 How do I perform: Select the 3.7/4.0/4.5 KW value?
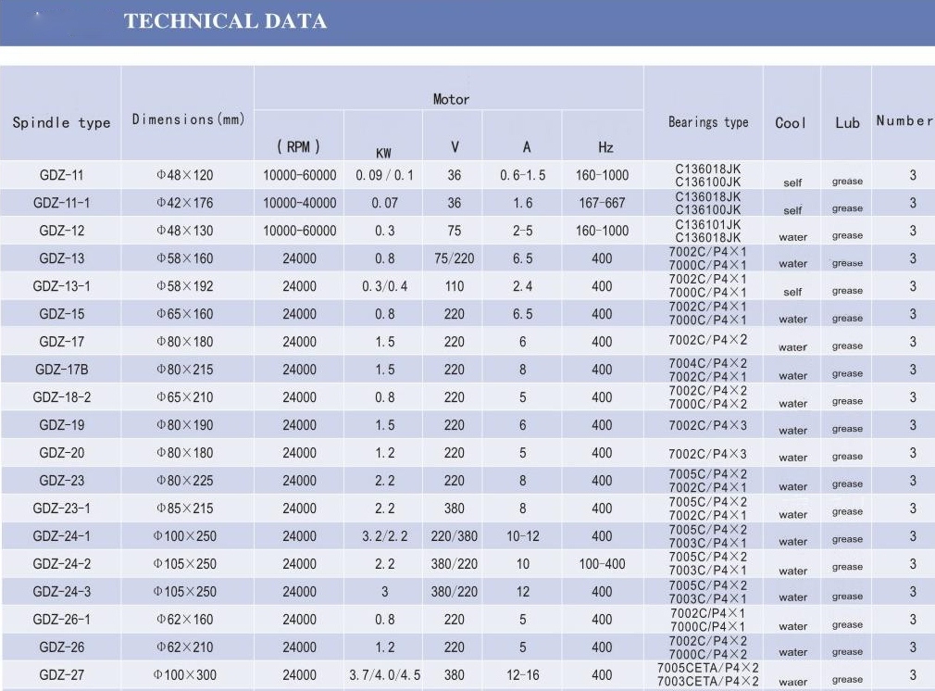[384, 675]
